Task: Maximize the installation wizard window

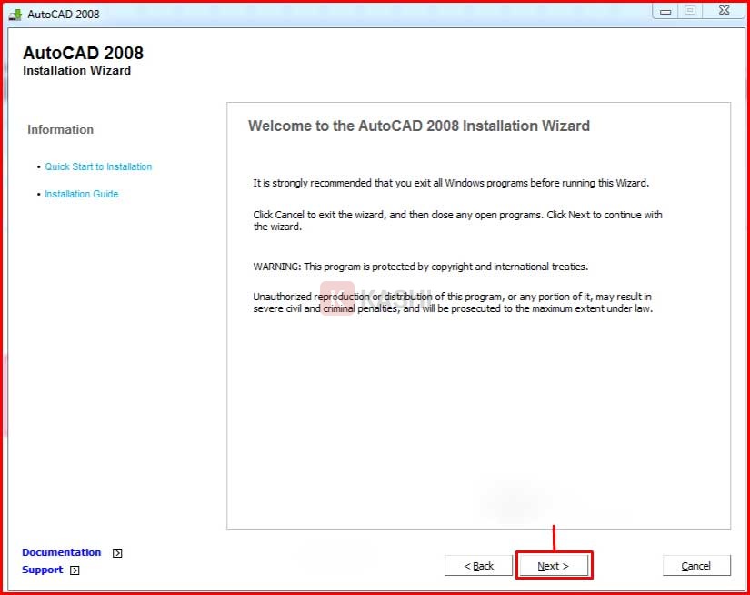Action: [x=690, y=11]
